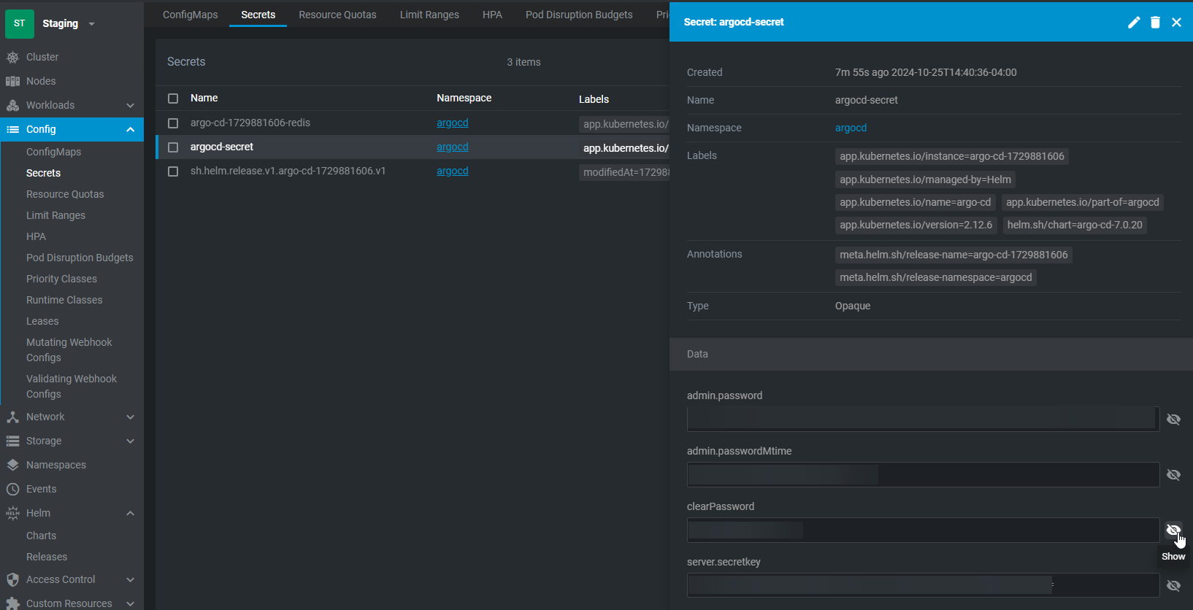Open the Staging cluster dropdown
Screen dimensions: 1193x610
91,24
